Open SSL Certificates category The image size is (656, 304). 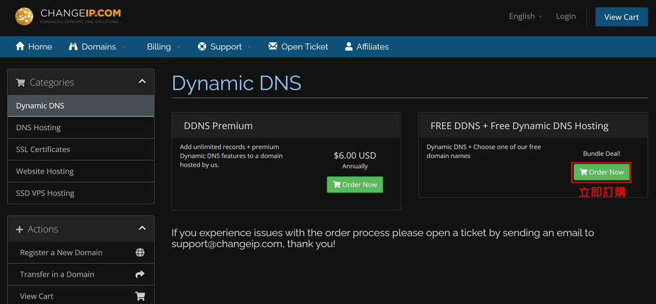[x=43, y=149]
